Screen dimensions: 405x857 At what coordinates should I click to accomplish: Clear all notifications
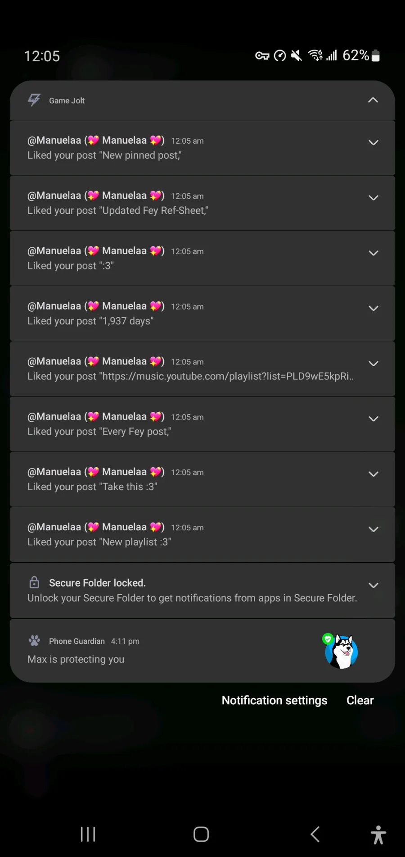360,700
